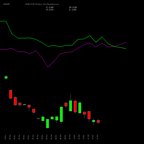Screen dimensions: 144x144
Task: Click the 10 Feb date axis label
Action: (x=70, y=137)
